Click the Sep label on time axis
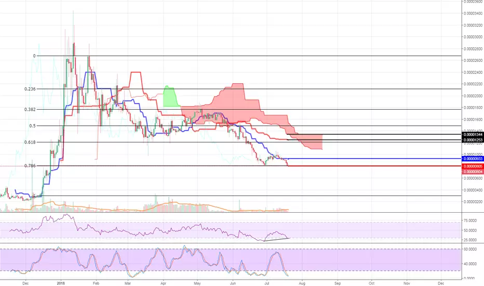The height and width of the screenshot is (286, 484). tap(338, 283)
